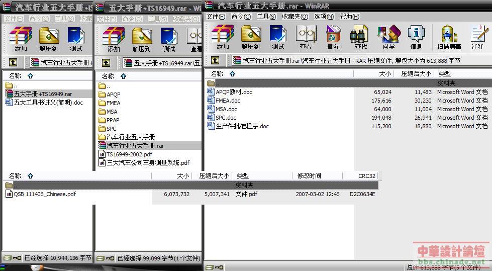
Task: Open Help (帮助) menu in right window
Action: [350, 17]
